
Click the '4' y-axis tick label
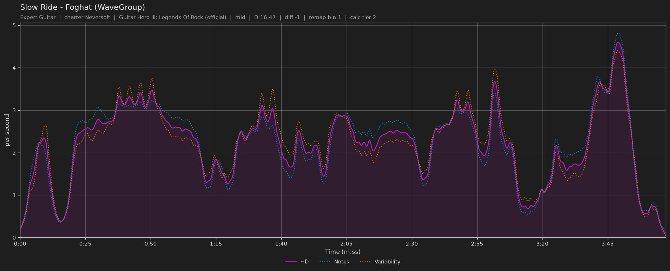14,68
